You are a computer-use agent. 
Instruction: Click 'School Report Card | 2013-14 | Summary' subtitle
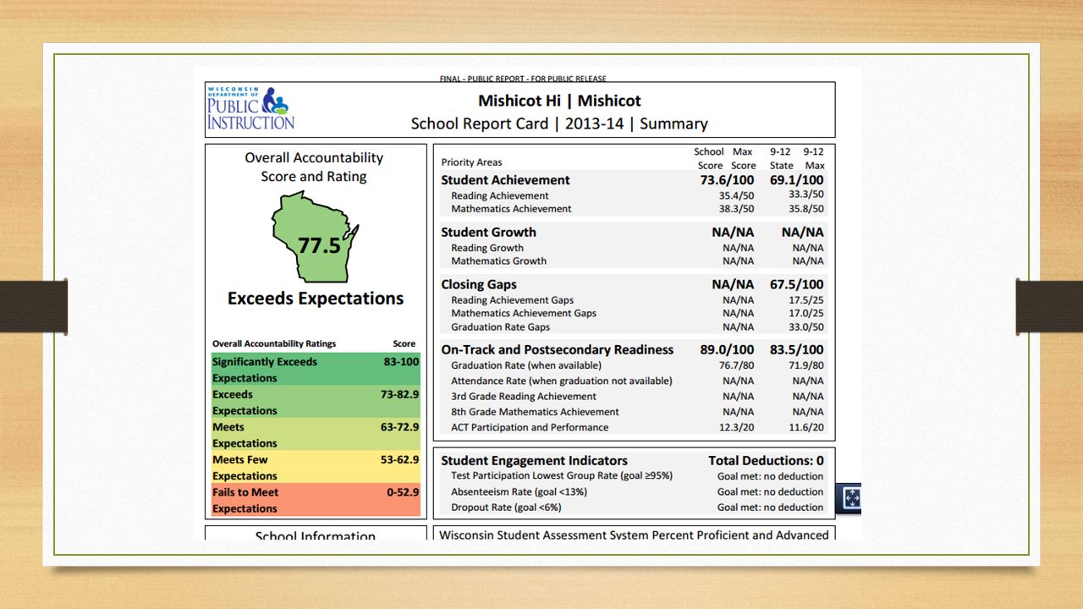click(559, 123)
